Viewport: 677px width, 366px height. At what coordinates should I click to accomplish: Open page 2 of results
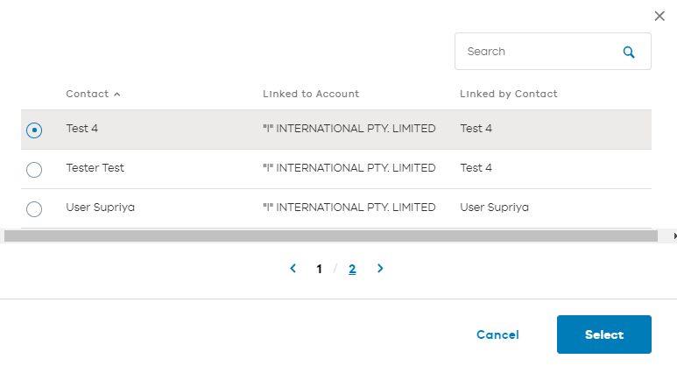352,269
